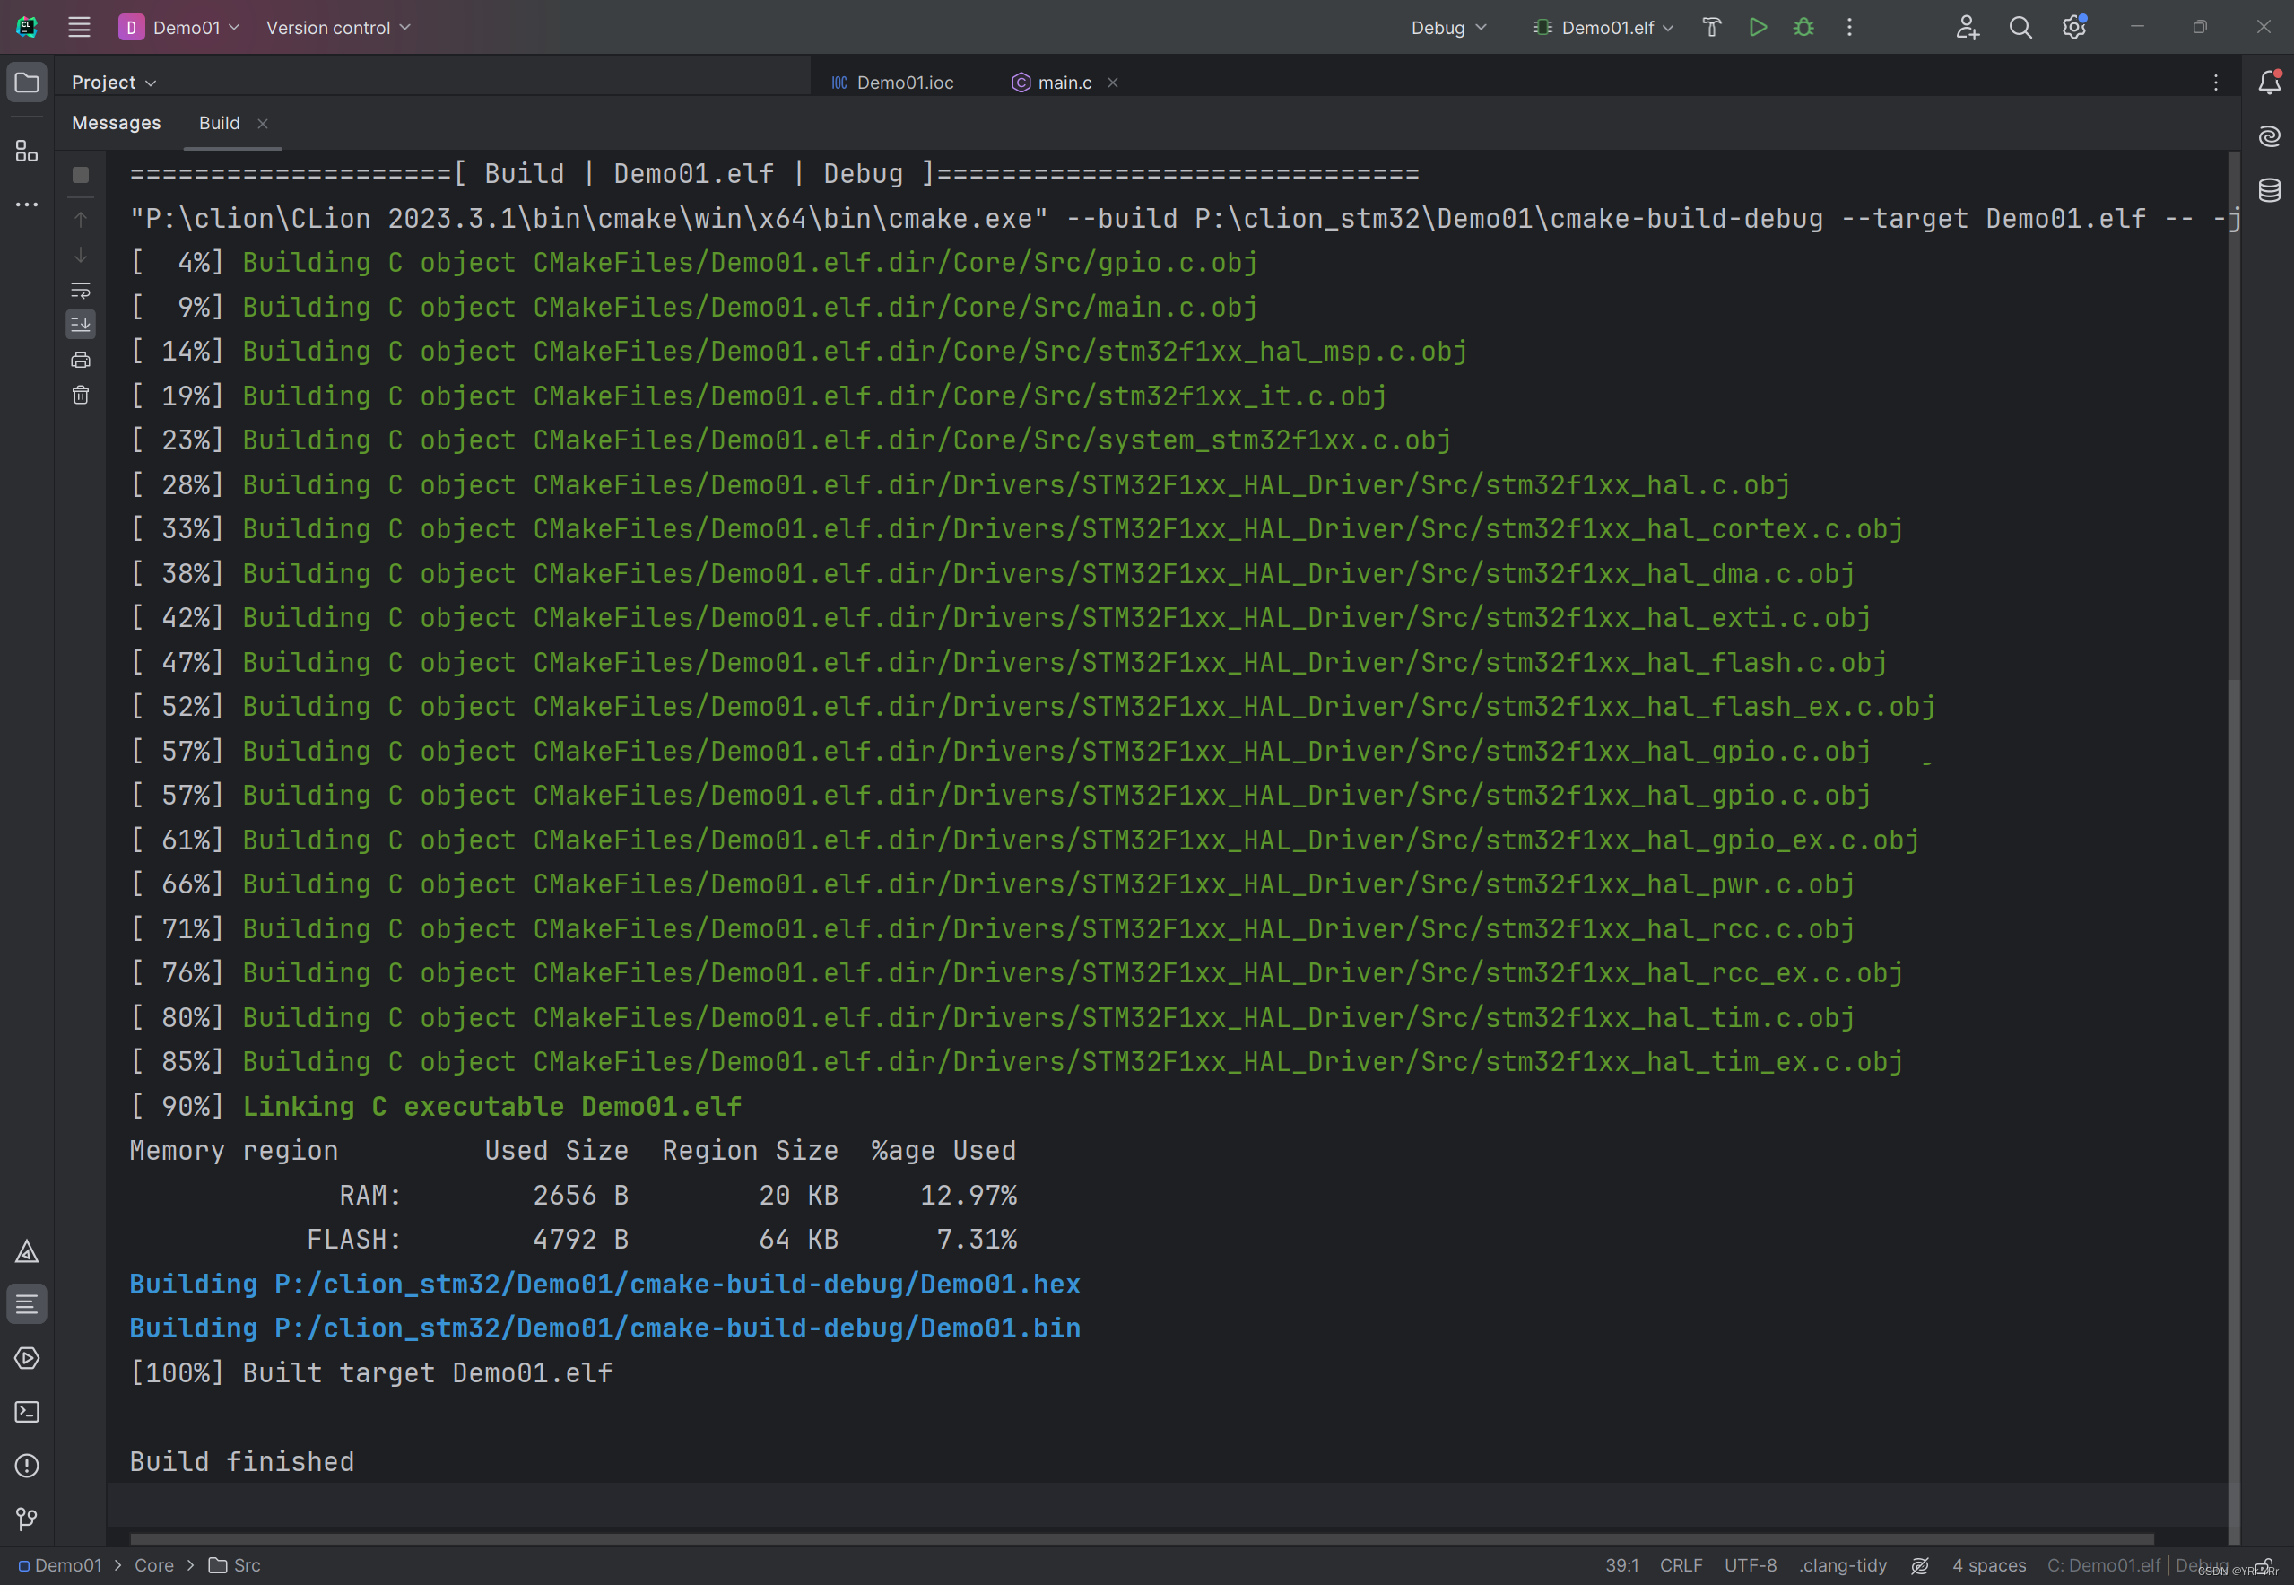Change UTF-8 file encoding
The image size is (2294, 1585).
(x=1750, y=1565)
